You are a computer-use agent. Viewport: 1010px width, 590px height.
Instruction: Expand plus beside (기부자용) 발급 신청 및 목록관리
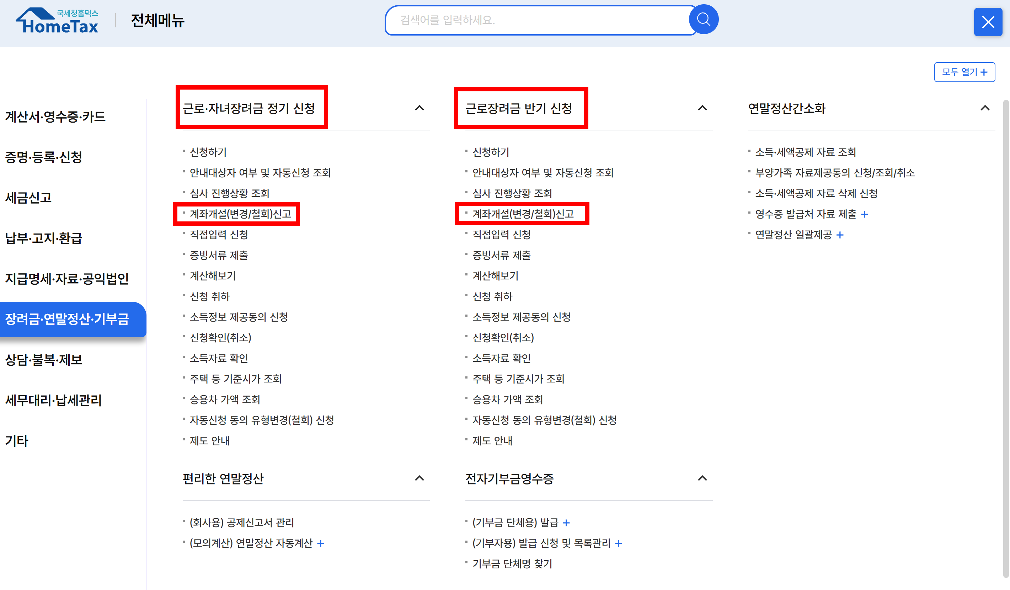pos(619,543)
